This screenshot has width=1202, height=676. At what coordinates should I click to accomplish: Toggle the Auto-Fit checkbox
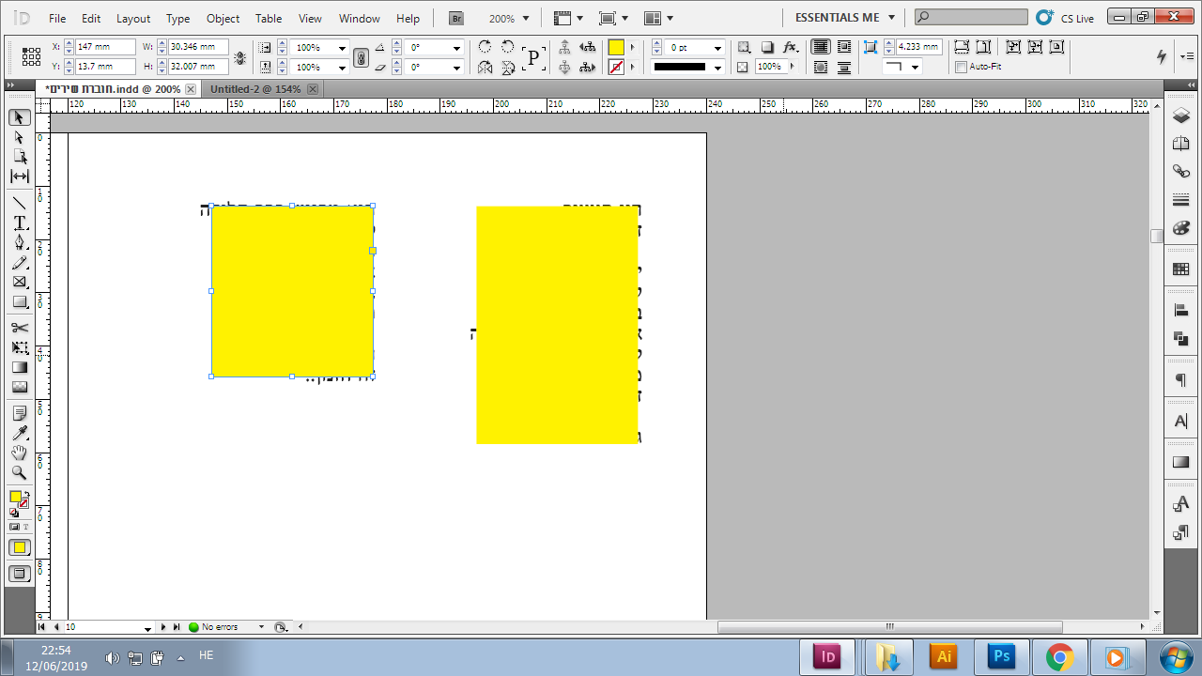(961, 67)
